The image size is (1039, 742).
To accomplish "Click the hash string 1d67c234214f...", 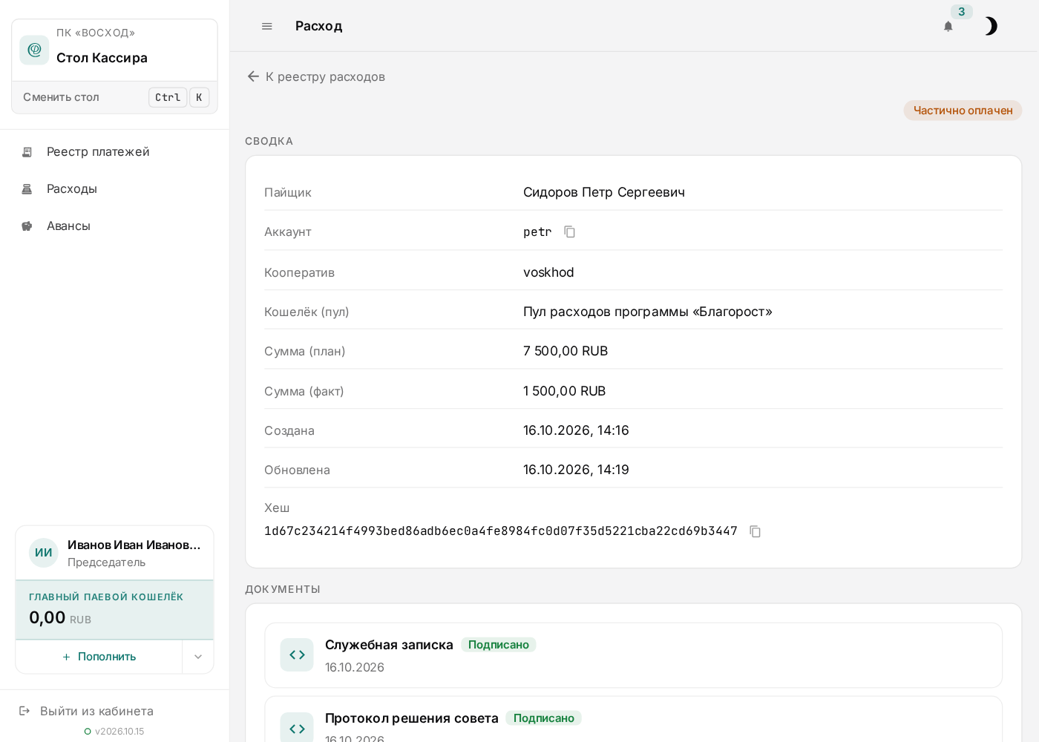I will (x=501, y=531).
